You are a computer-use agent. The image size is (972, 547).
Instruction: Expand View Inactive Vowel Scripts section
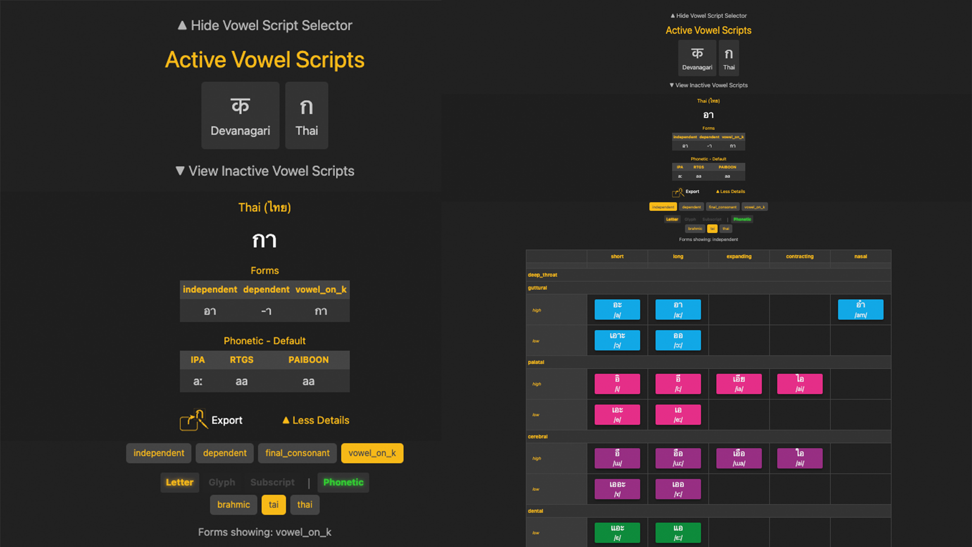click(265, 171)
